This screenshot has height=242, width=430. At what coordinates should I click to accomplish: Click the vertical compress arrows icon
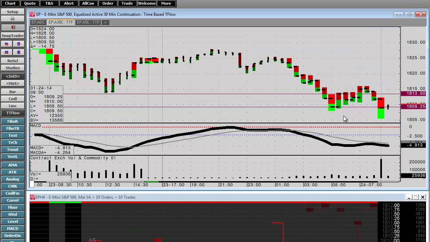(x=19, y=52)
